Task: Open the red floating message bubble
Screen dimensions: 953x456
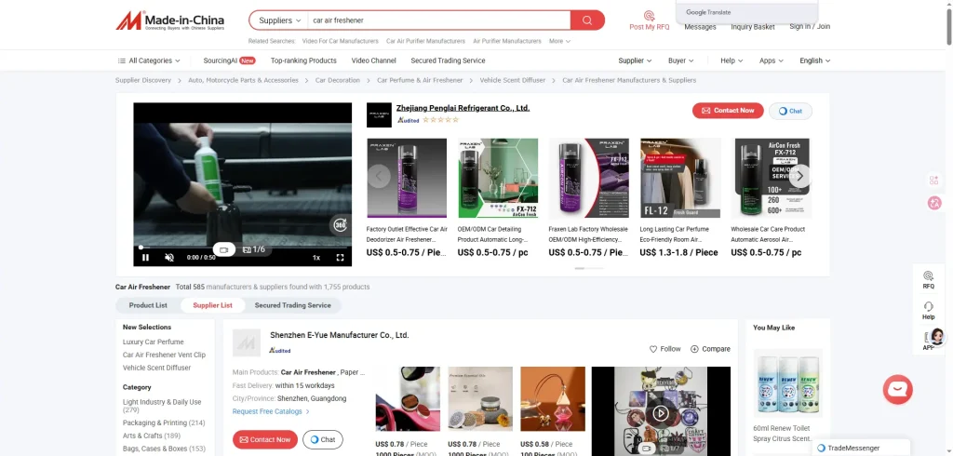Action: [x=897, y=389]
